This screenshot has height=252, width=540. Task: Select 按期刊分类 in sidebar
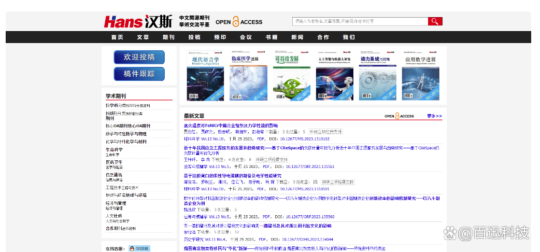124,116
